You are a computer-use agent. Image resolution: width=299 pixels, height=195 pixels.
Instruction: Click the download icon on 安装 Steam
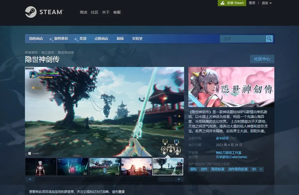point(222,3)
